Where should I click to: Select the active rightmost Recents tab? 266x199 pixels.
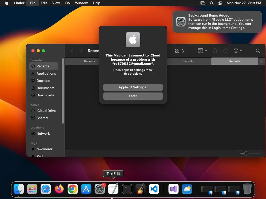(235, 61)
